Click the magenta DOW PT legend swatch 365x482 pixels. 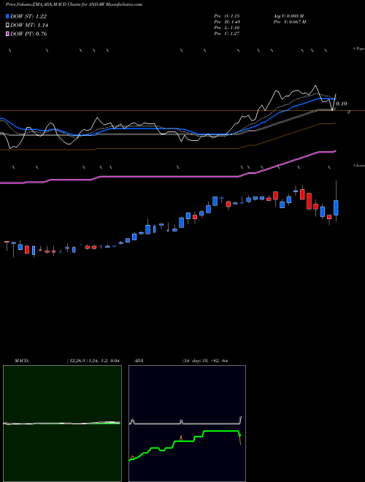[x=8, y=34]
